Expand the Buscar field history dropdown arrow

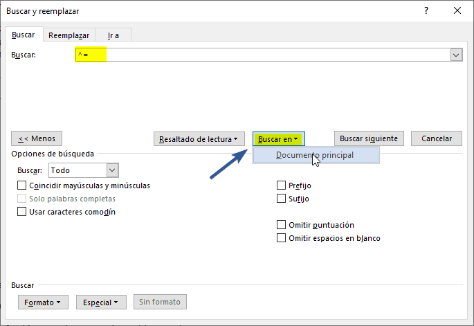click(x=456, y=55)
